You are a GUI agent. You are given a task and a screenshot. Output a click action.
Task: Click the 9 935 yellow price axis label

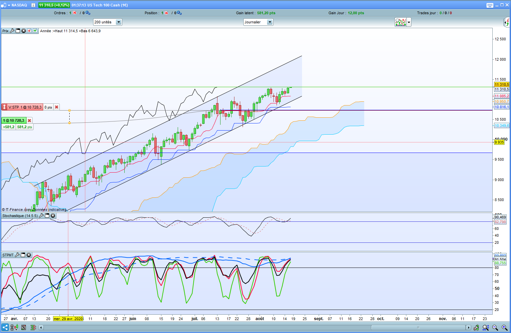point(499,142)
